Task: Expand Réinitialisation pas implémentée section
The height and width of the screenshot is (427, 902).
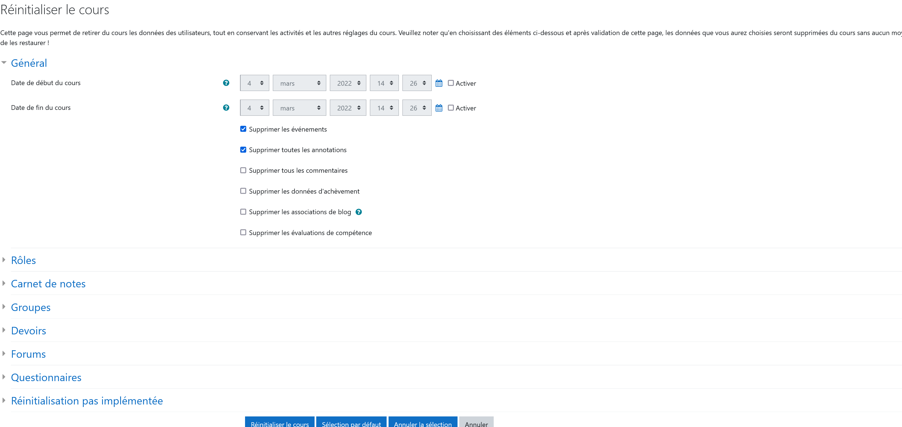Action: 87,401
